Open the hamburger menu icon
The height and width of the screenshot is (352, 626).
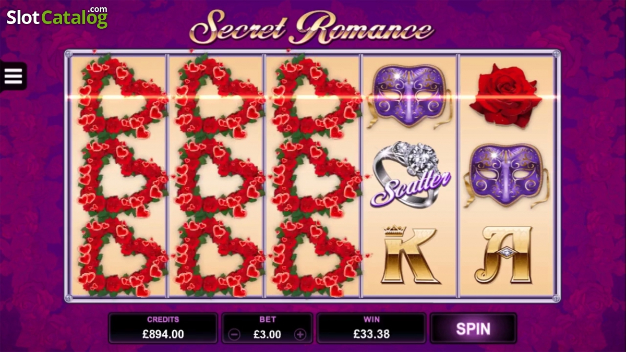pyautogui.click(x=13, y=76)
